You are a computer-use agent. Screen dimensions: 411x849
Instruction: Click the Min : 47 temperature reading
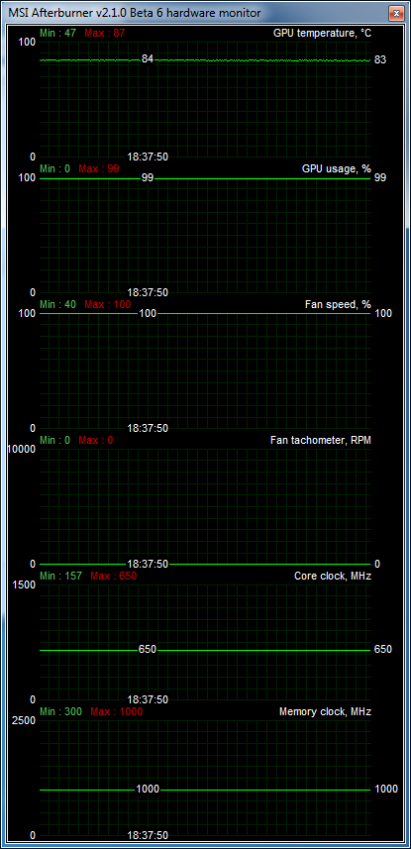pyautogui.click(x=58, y=33)
